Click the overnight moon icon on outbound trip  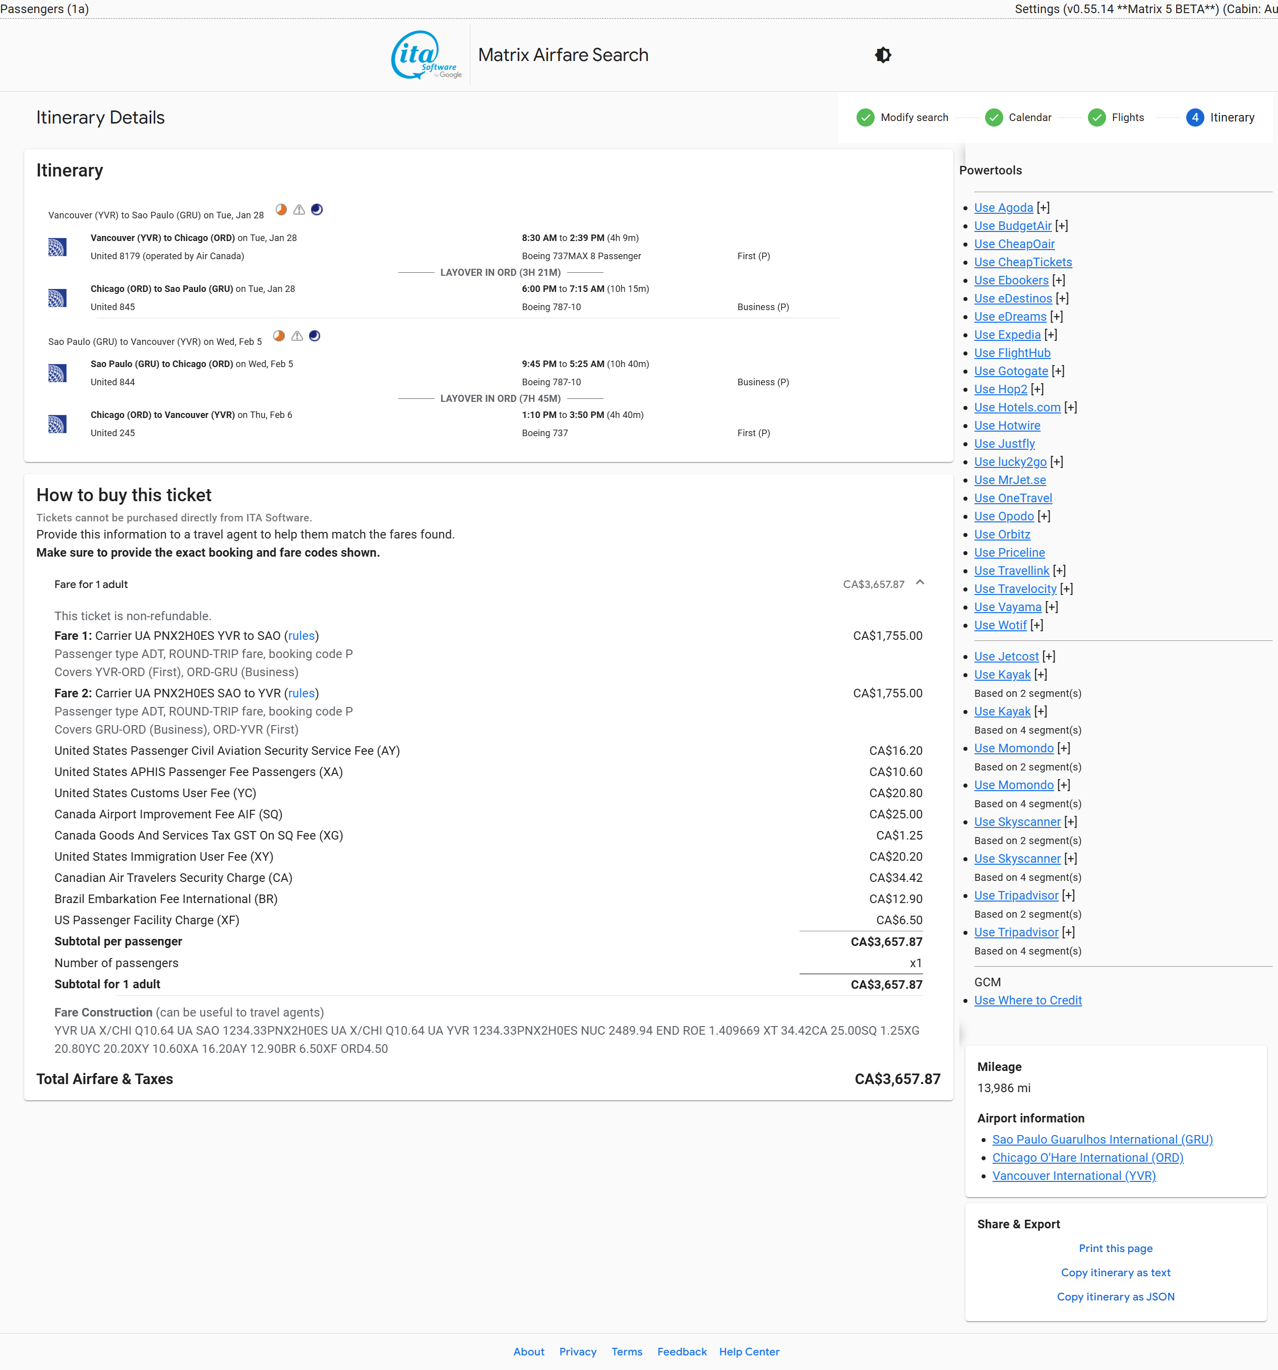coord(317,209)
